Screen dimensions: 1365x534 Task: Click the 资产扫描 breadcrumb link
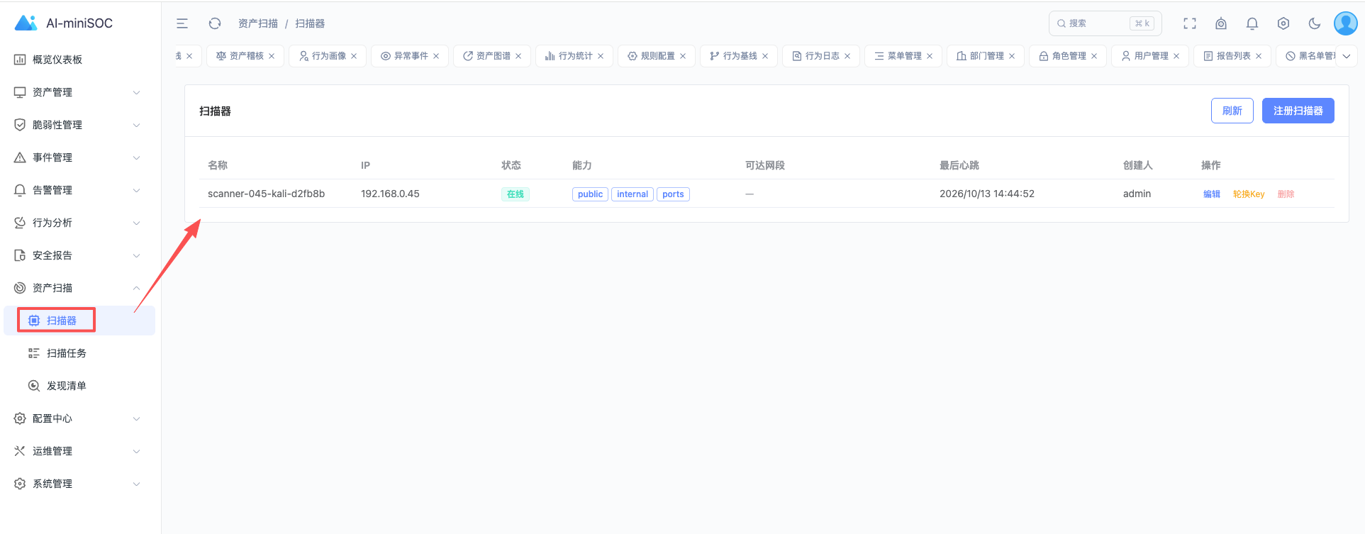pyautogui.click(x=258, y=23)
